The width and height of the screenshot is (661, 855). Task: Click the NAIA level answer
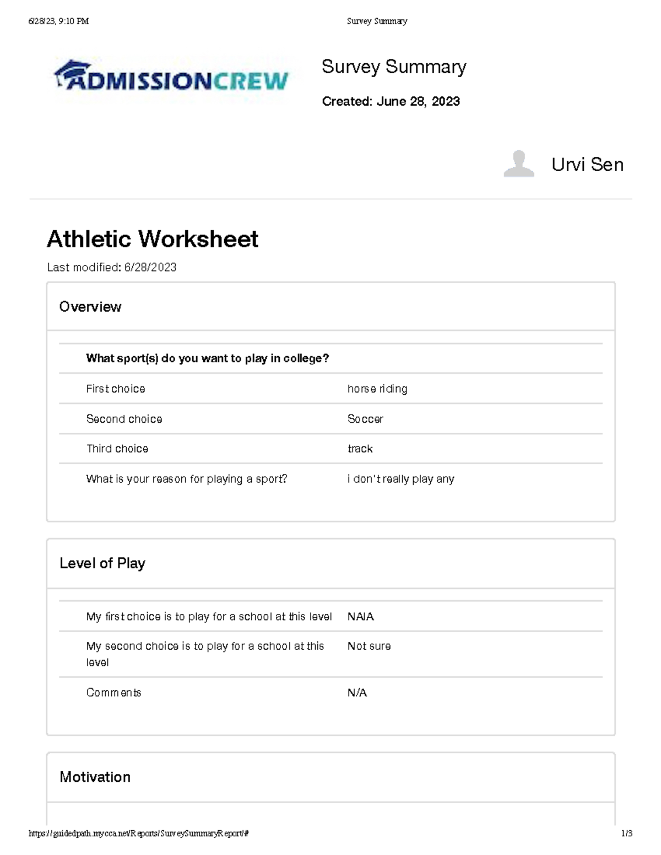360,617
